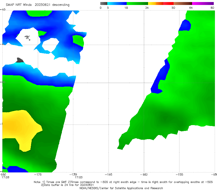
Task: Click the color bar label "50"
Action: tap(173, 8)
